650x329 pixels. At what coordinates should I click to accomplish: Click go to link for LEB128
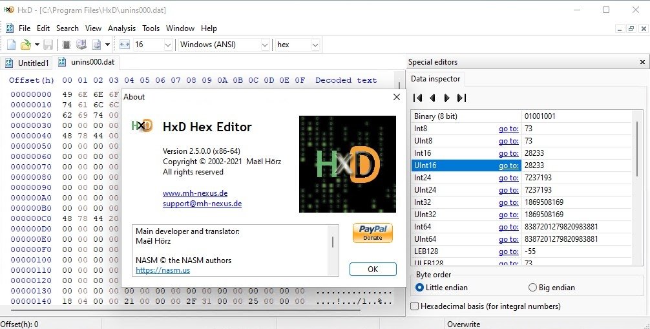(508, 251)
